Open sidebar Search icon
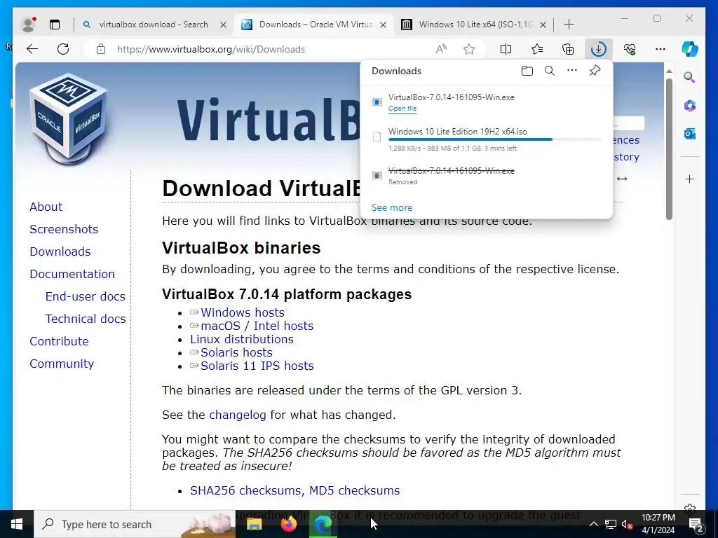Image resolution: width=718 pixels, height=538 pixels. coord(690,77)
